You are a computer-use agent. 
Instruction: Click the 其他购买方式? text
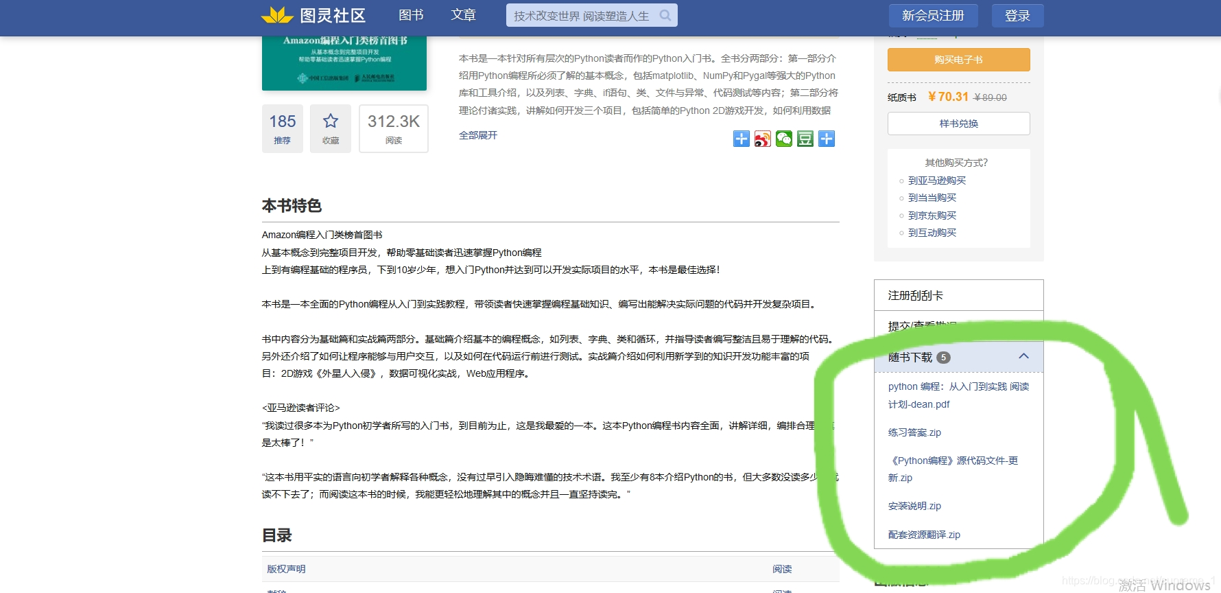point(956,163)
